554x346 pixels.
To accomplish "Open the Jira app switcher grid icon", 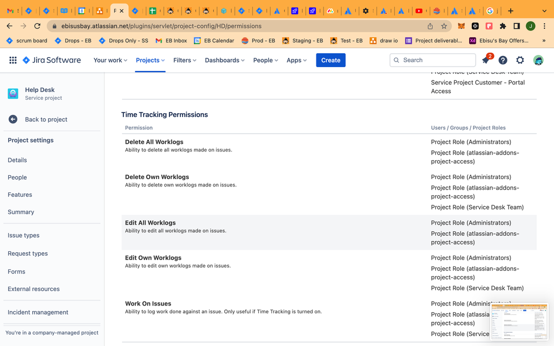I will pyautogui.click(x=13, y=60).
